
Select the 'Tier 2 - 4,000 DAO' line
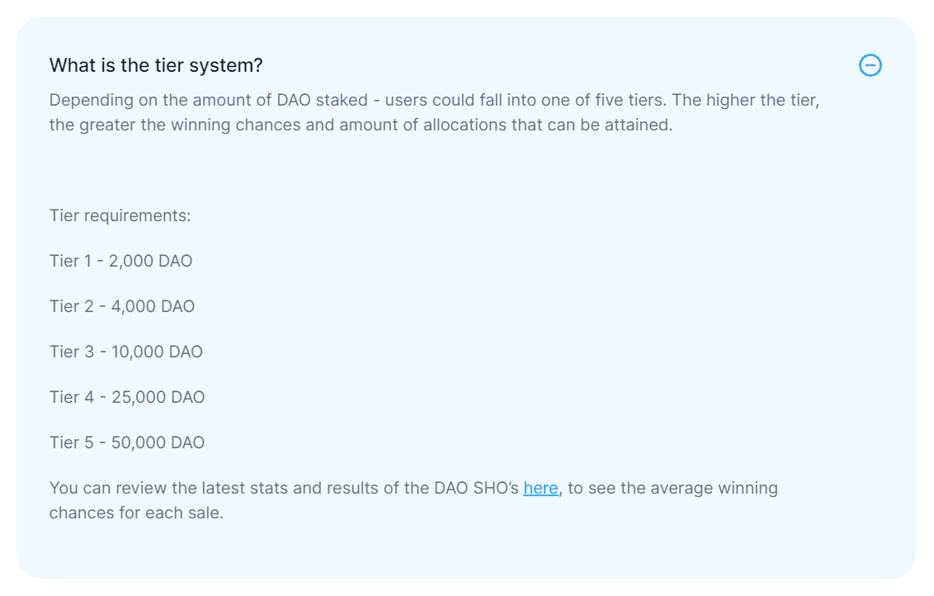[122, 306]
